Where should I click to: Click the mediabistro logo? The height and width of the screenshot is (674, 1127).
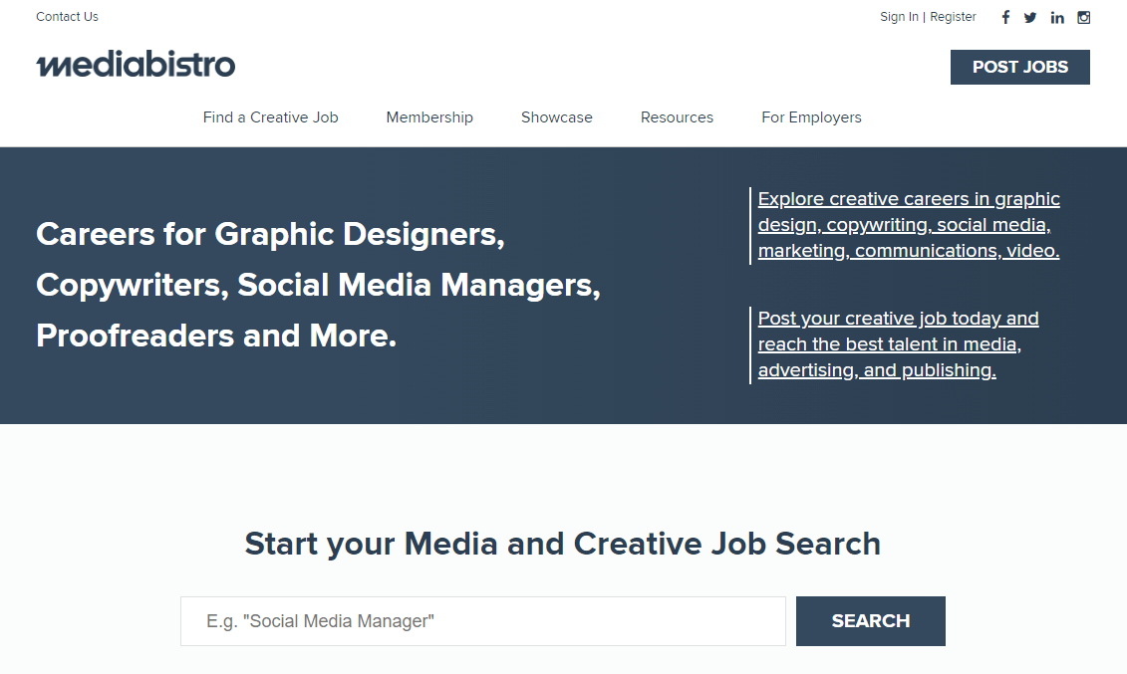136,66
